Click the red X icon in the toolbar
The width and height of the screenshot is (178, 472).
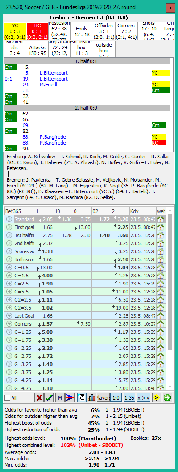click(x=39, y=398)
